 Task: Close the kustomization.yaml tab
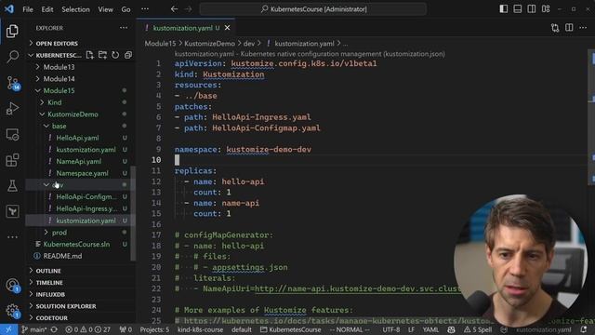(227, 28)
